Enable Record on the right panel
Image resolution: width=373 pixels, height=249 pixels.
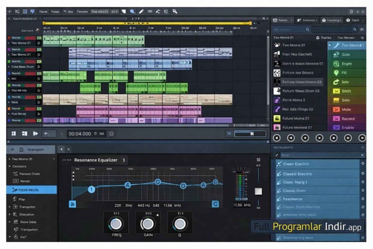point(347,118)
